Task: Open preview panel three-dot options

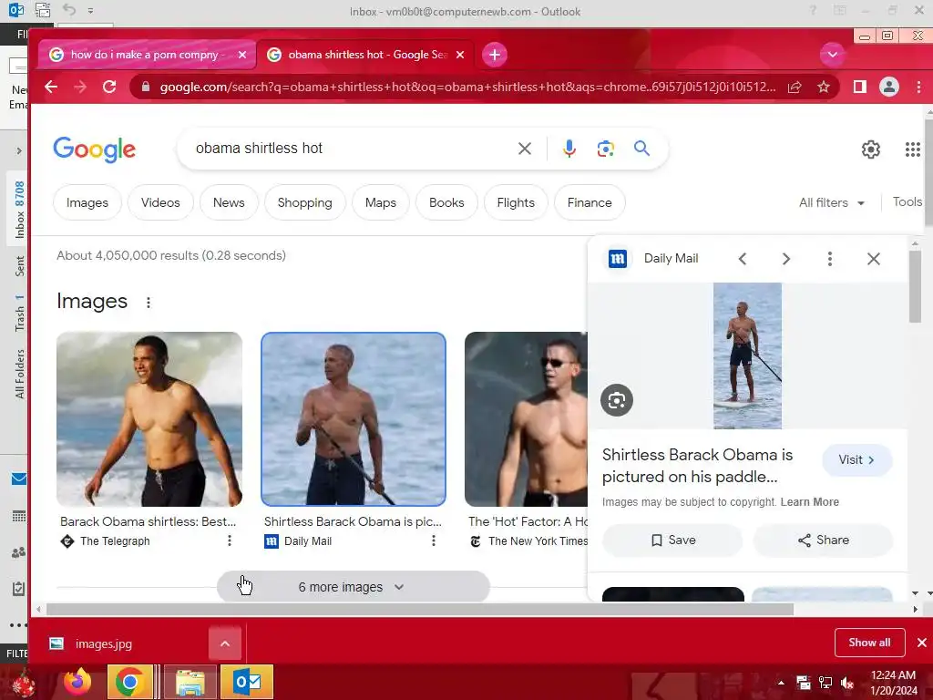Action: [x=829, y=259]
